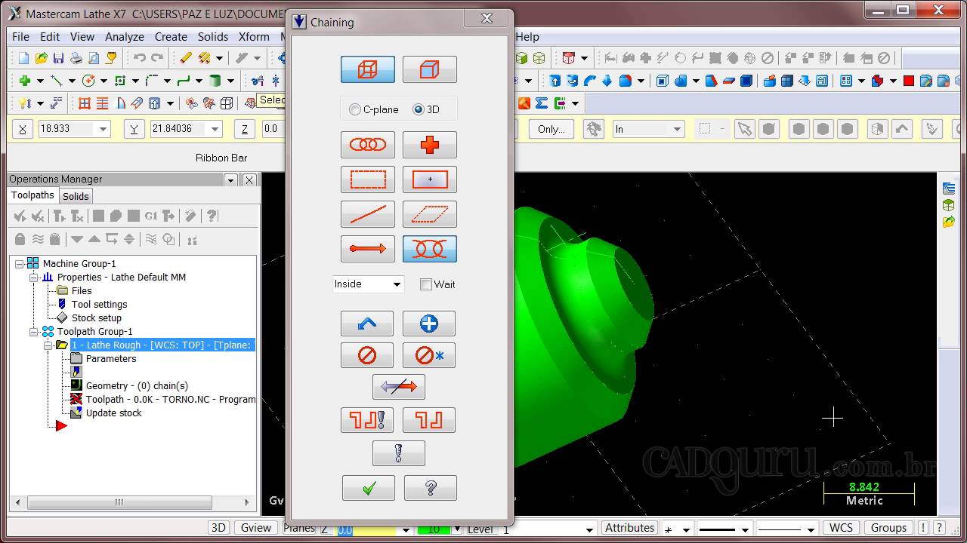Select the Parameters tree item
This screenshot has height=543, width=967.
coord(111,358)
